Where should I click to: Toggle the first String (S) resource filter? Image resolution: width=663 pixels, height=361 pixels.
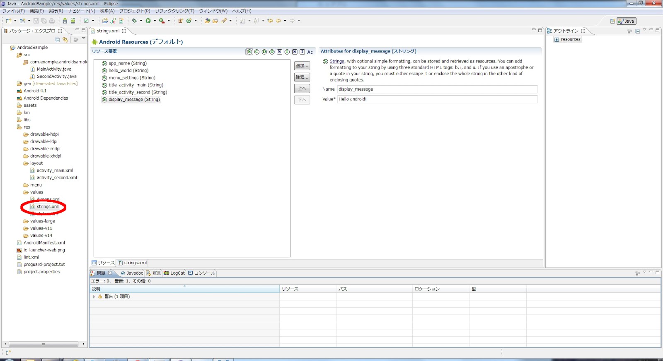pos(249,52)
